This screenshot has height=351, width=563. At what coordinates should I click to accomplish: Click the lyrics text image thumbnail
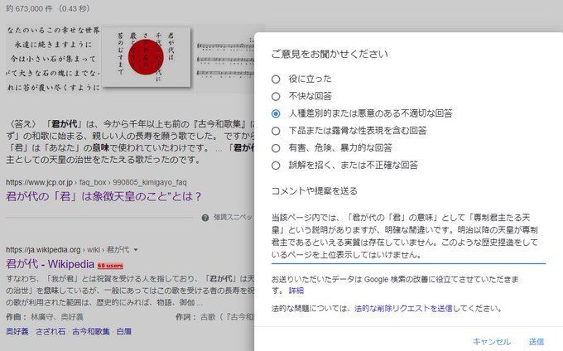point(53,59)
